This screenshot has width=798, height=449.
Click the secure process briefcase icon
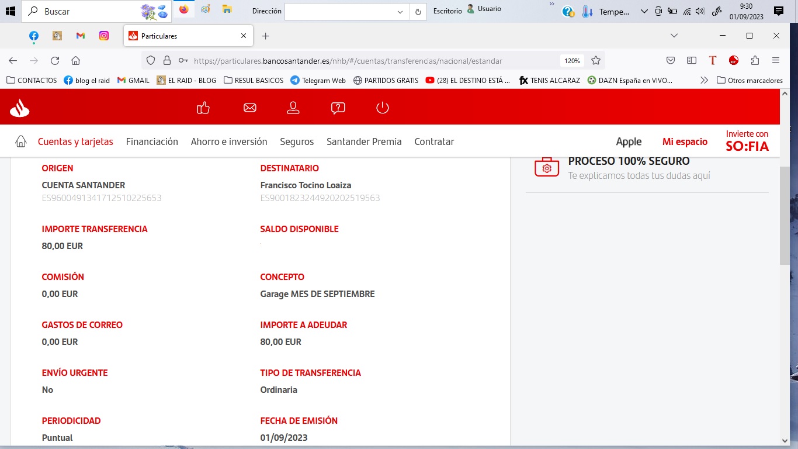(547, 167)
